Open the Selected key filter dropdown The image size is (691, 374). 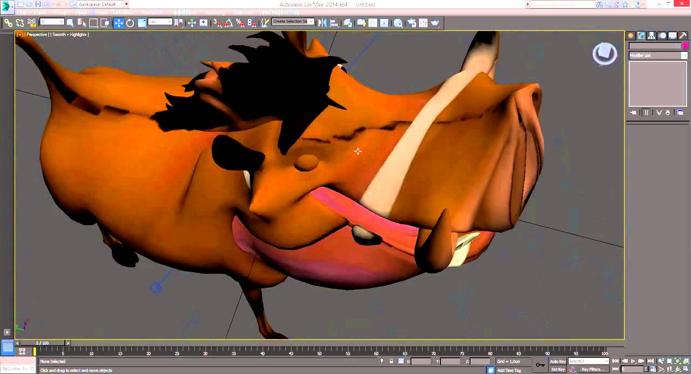tap(588, 361)
